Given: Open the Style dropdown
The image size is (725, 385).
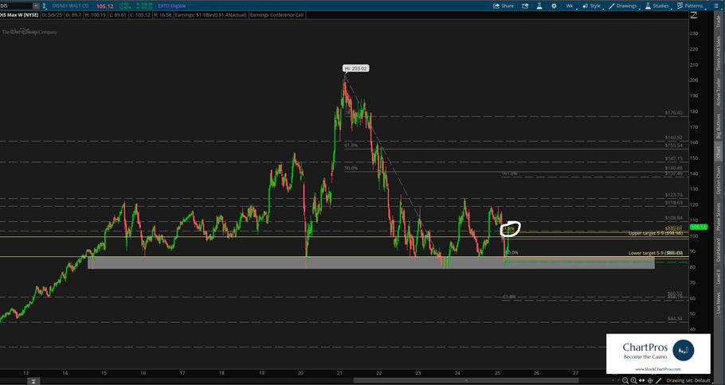Looking at the screenshot, I should pyautogui.click(x=592, y=6).
